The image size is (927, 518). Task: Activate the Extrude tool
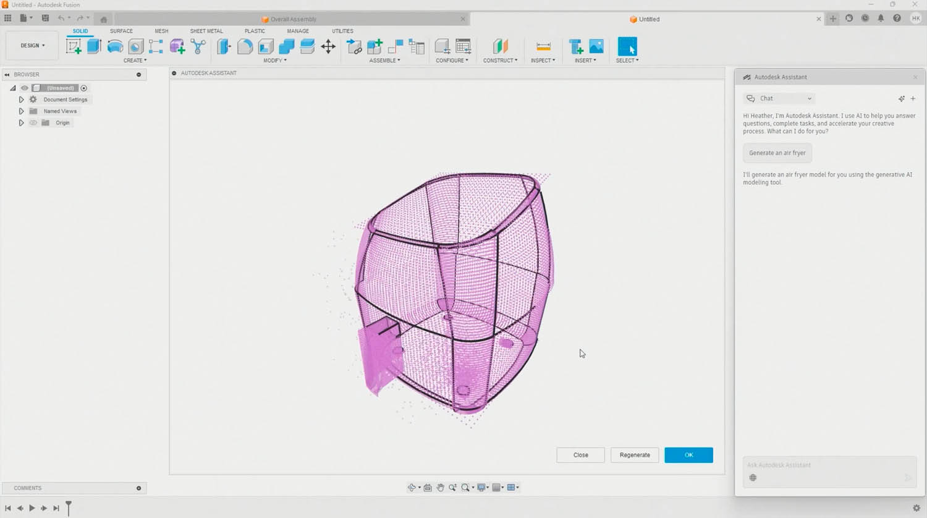point(93,46)
